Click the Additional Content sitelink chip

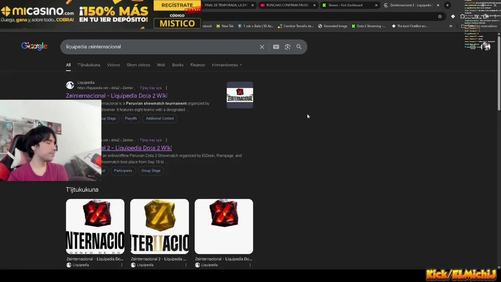(x=160, y=118)
